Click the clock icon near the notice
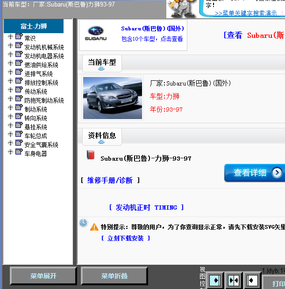 83,223
